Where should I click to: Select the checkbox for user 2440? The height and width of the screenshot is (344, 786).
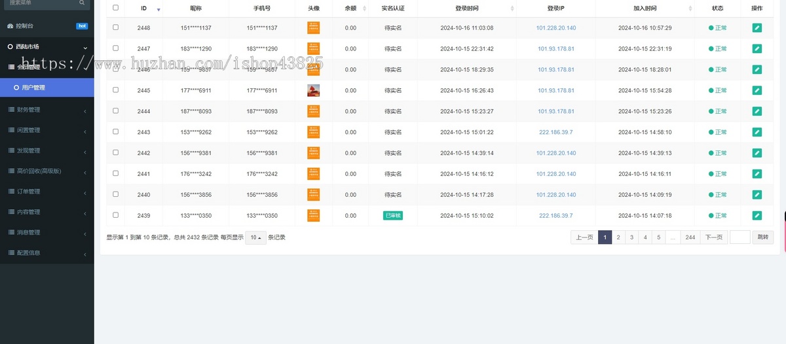(x=116, y=194)
